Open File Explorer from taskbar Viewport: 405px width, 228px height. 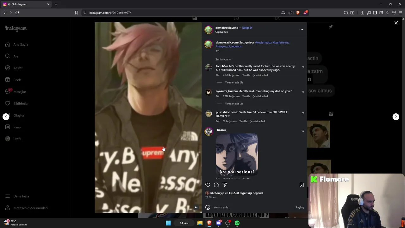tap(200, 223)
